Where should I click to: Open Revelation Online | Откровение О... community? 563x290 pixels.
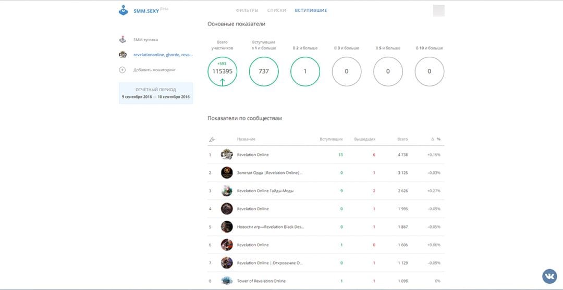270,263
